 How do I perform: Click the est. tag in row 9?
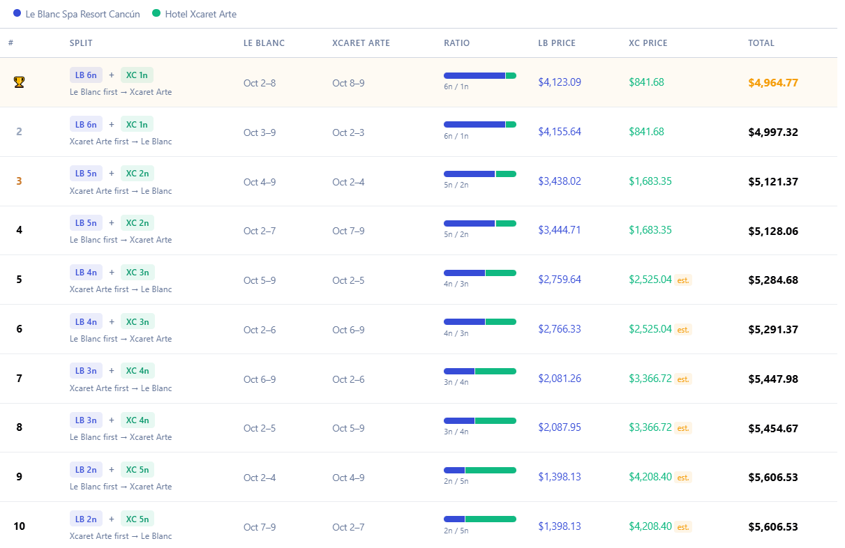[683, 478]
